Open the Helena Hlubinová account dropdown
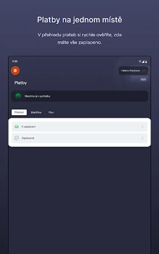This screenshot has height=254, width=159. coord(133,71)
